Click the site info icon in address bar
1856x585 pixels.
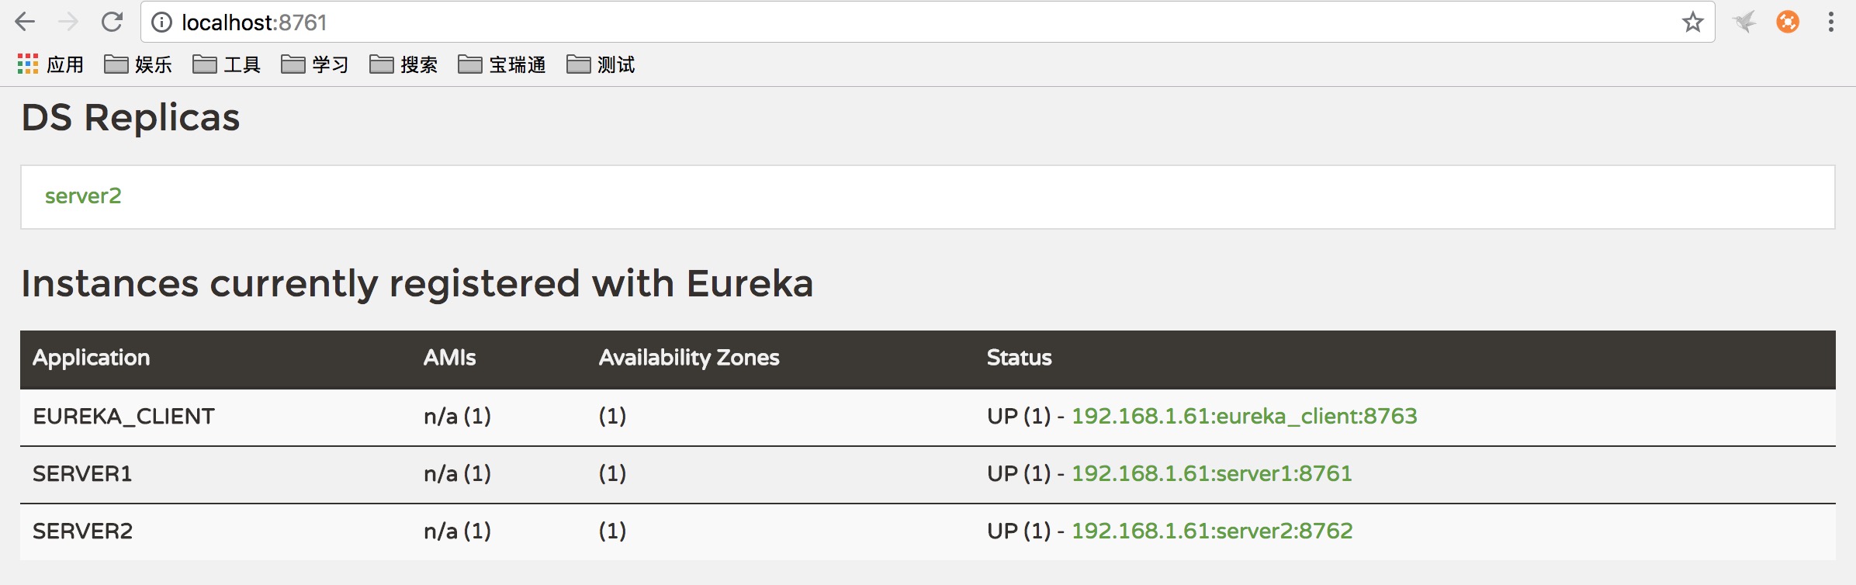161,22
